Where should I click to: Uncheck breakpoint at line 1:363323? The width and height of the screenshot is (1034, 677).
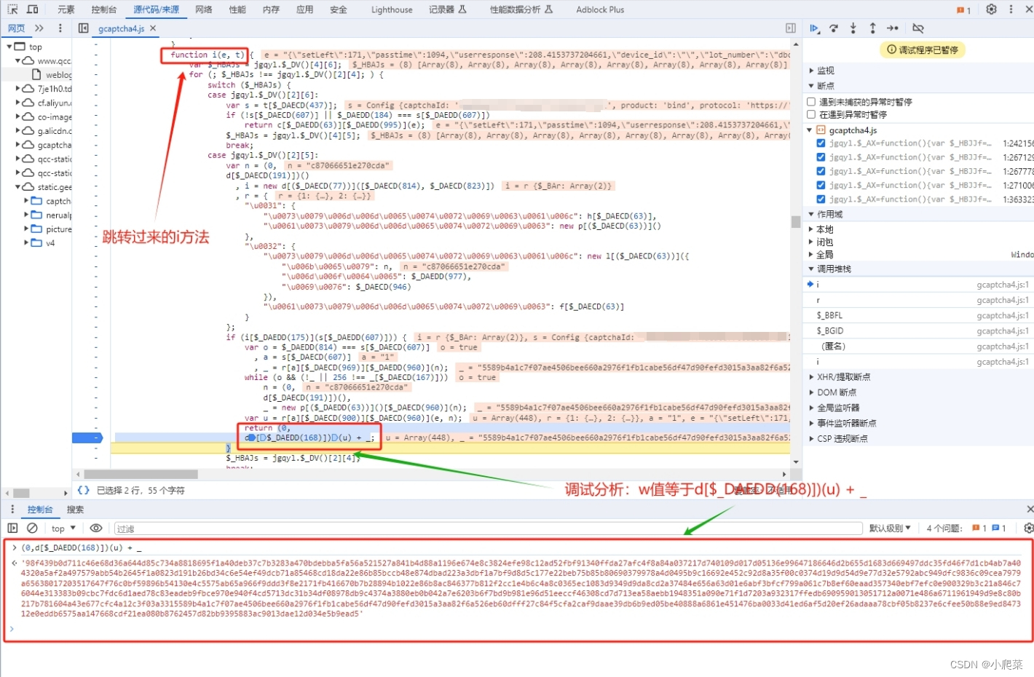(x=821, y=199)
